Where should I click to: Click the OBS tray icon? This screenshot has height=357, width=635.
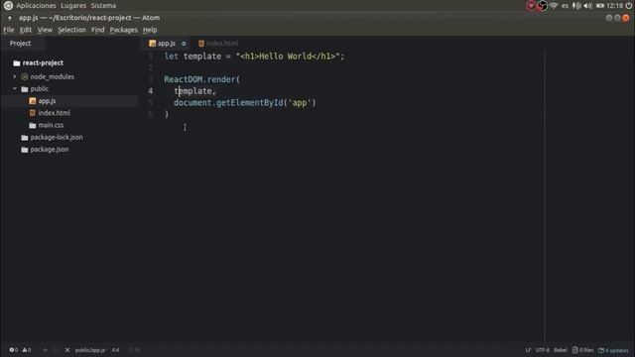543,6
